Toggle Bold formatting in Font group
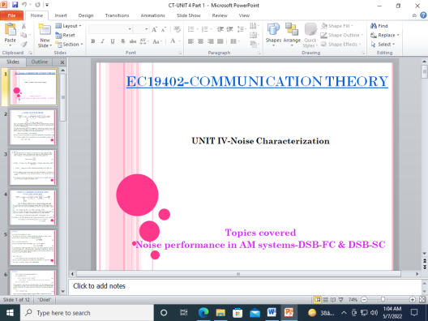 (x=92, y=41)
